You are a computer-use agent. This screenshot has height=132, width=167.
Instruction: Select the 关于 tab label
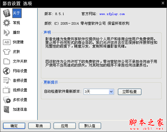click(17, 13)
